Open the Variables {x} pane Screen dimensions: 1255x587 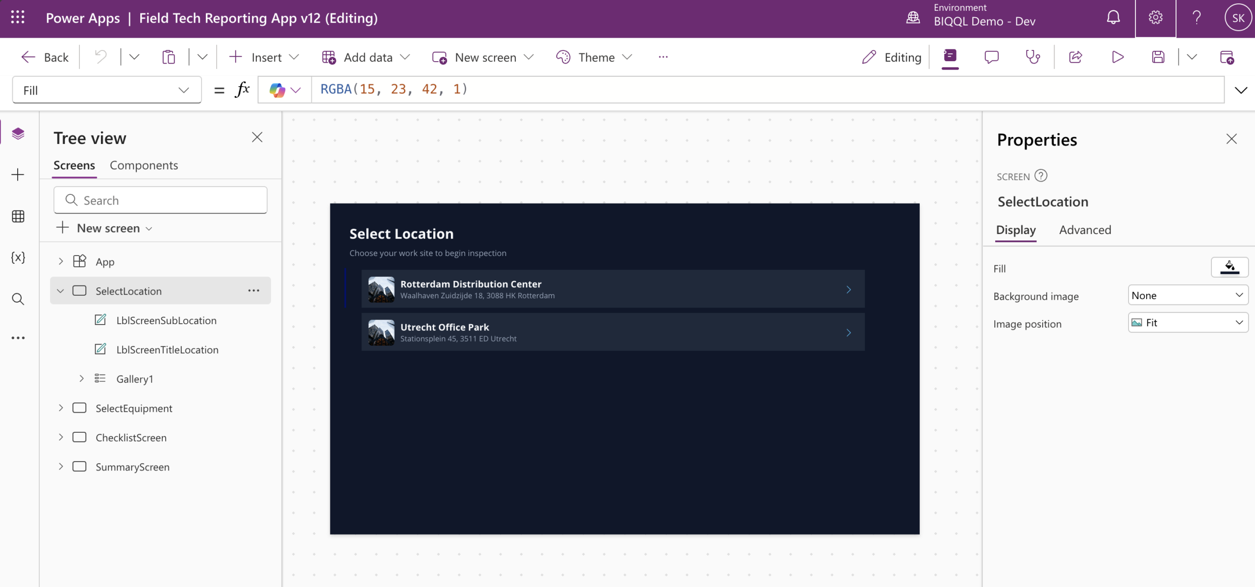[18, 258]
